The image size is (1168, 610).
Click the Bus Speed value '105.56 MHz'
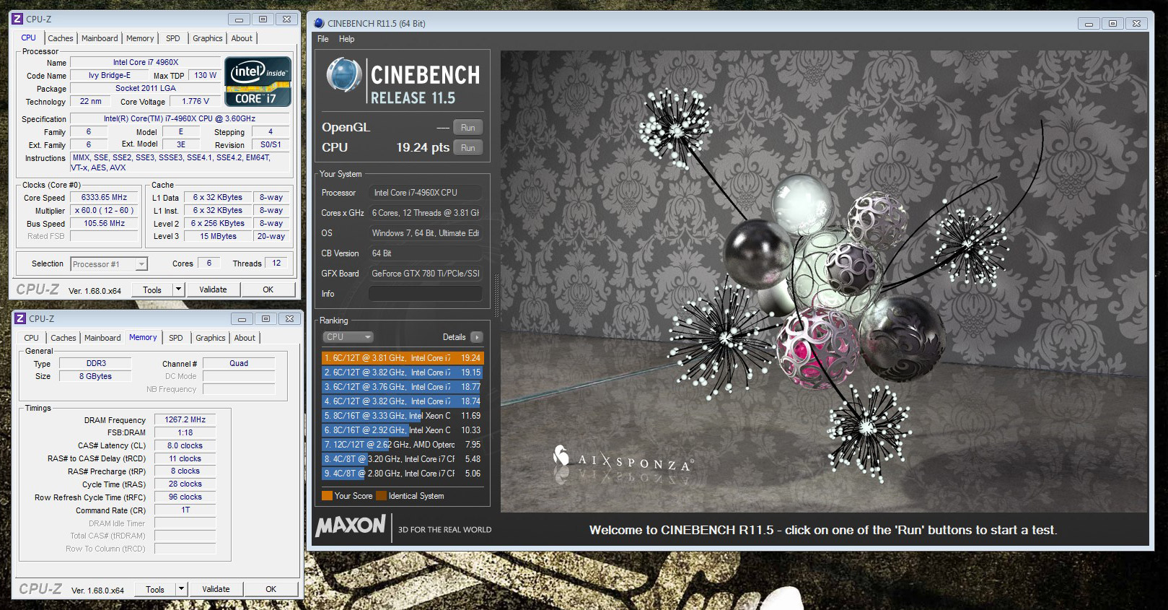click(105, 223)
